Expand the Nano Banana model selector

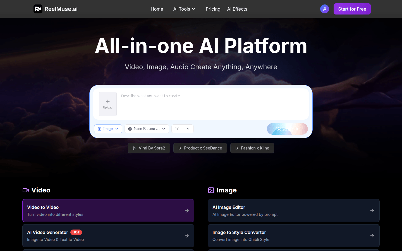click(x=147, y=129)
